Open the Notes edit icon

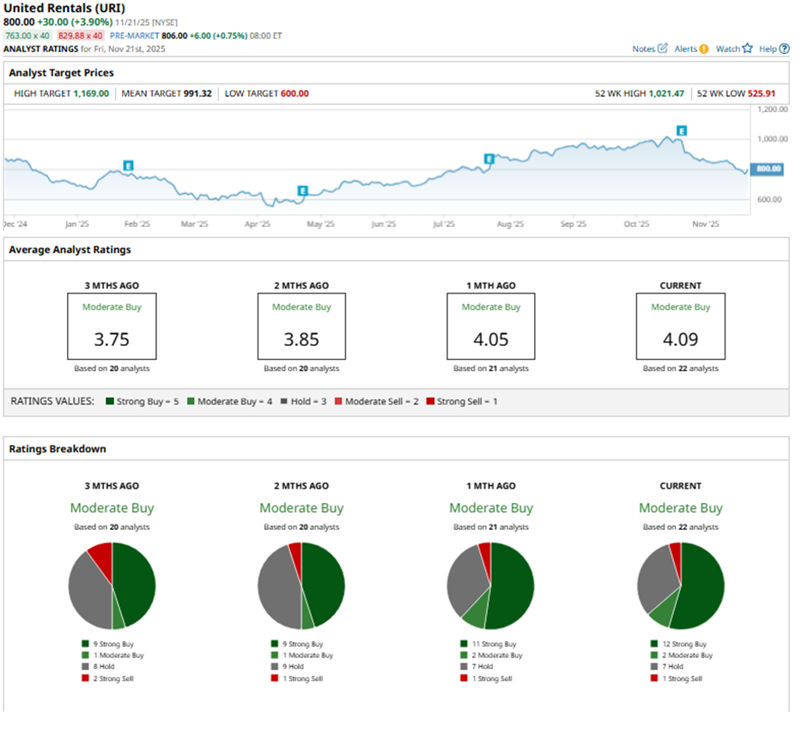[662, 49]
